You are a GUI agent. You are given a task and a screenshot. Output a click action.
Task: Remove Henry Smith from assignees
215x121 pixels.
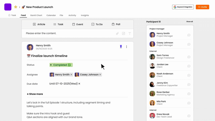pos(71,75)
